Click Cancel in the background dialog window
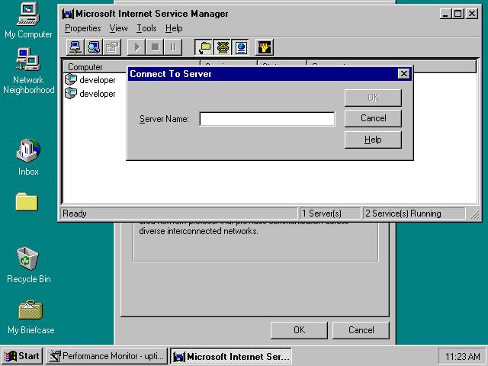 point(361,330)
